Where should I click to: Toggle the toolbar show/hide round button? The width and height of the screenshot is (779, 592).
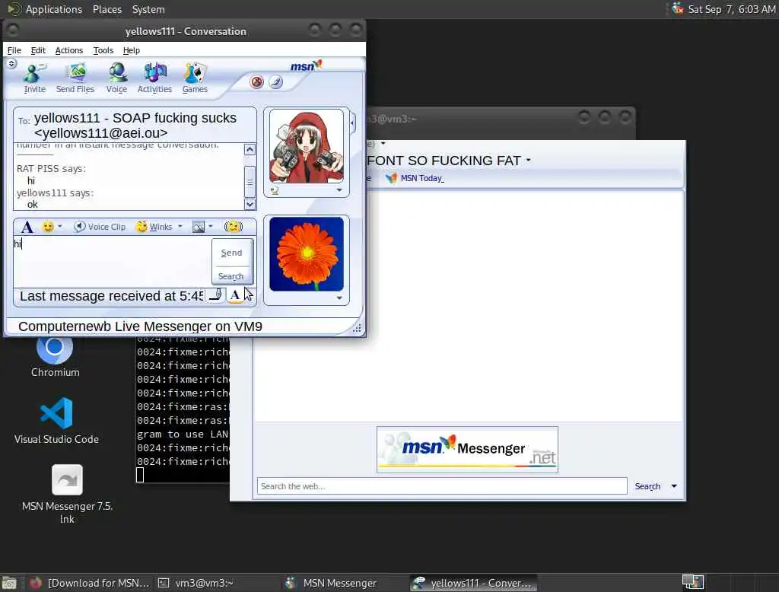[11, 64]
